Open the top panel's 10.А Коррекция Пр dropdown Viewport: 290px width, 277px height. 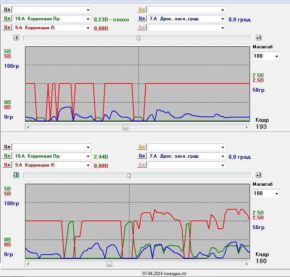point(88,19)
